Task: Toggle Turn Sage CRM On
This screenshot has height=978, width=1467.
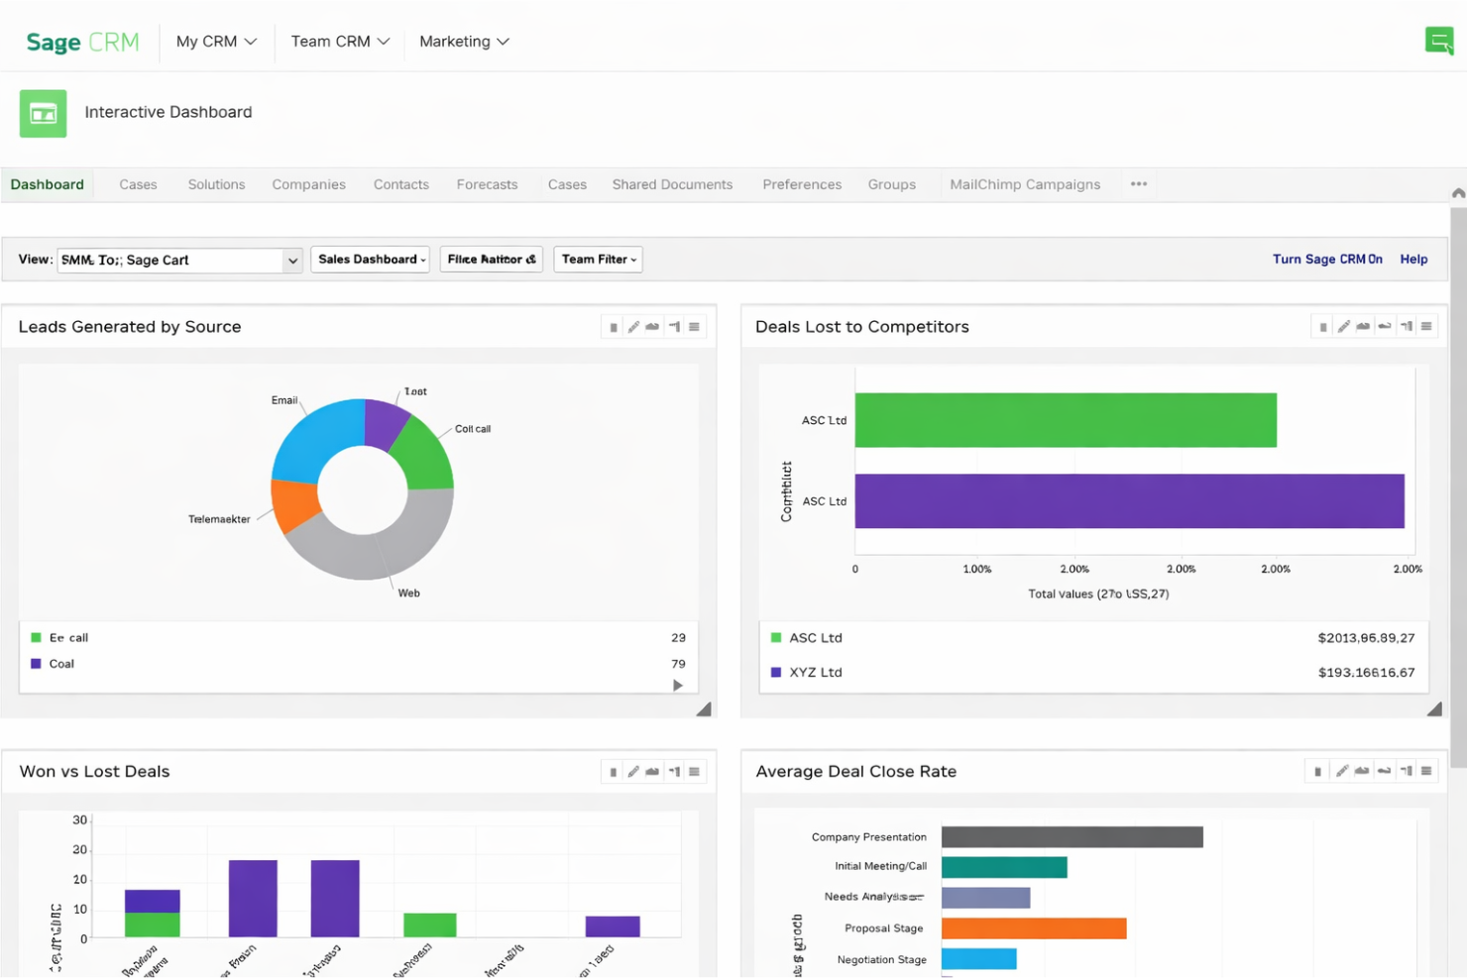Action: (x=1327, y=259)
